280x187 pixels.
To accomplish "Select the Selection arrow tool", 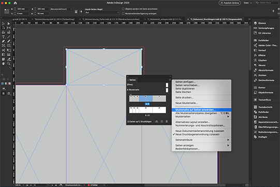I will [4, 23].
